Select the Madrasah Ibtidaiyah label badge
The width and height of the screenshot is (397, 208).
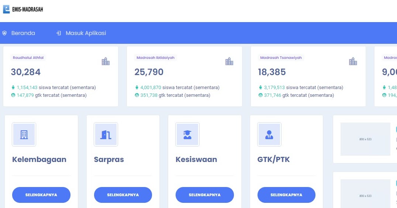155,58
